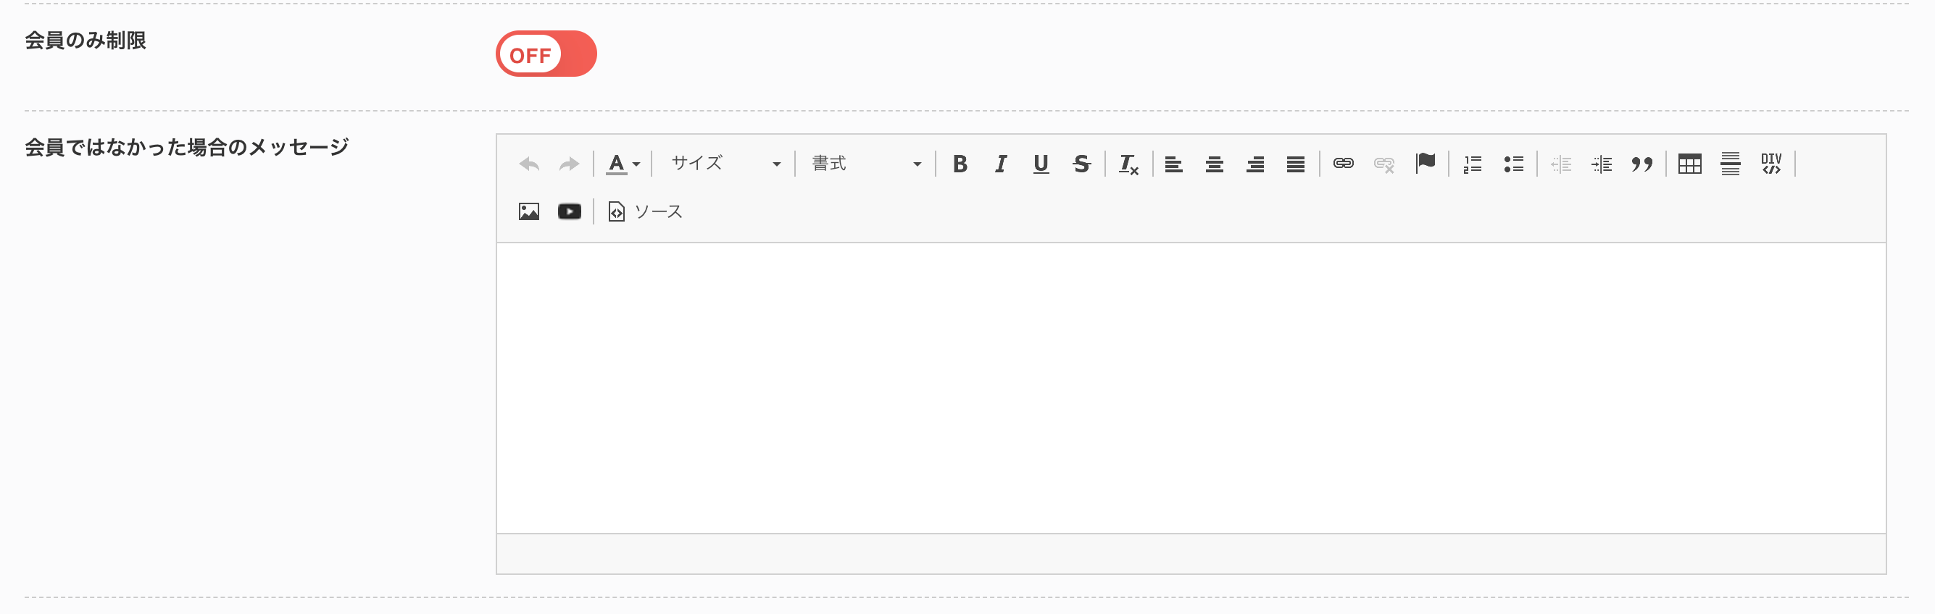1935x614 pixels.
Task: Center align the text
Action: [x=1215, y=164]
